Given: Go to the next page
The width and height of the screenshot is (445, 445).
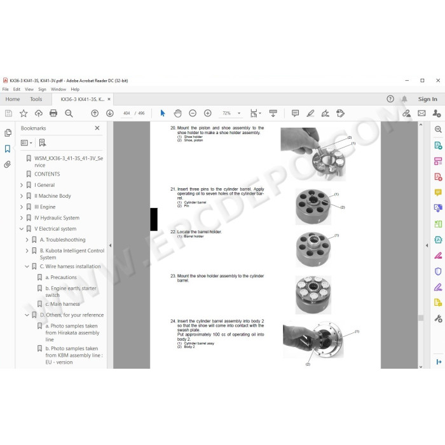Looking at the screenshot, I should (x=110, y=114).
